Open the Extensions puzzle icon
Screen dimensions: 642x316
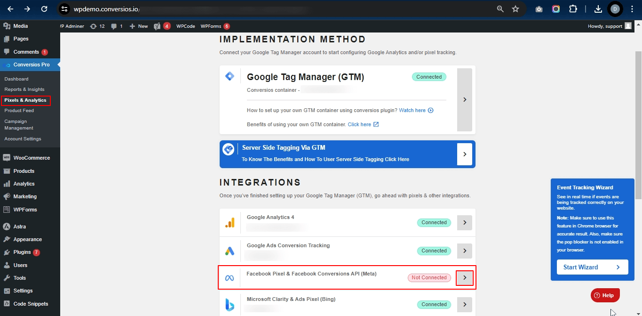tap(573, 9)
